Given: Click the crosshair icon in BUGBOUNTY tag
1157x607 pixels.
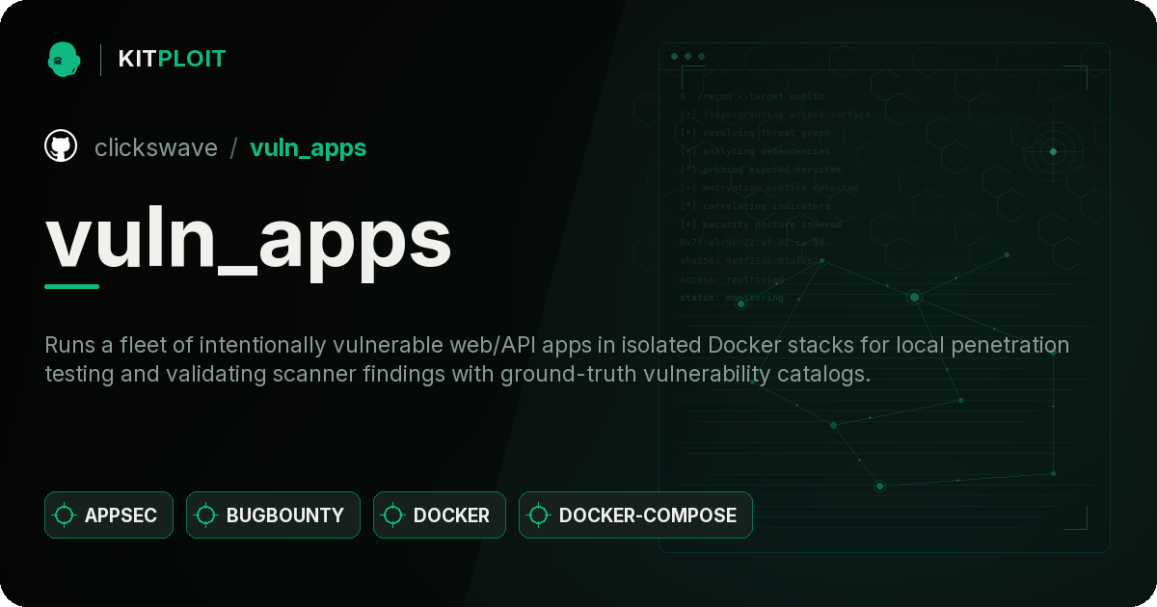Looking at the screenshot, I should pyautogui.click(x=206, y=515).
